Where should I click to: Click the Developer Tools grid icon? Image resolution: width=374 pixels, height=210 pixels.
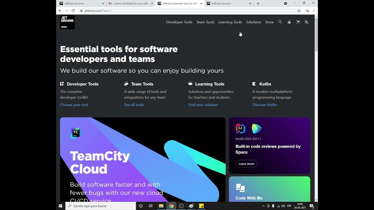coord(62,84)
